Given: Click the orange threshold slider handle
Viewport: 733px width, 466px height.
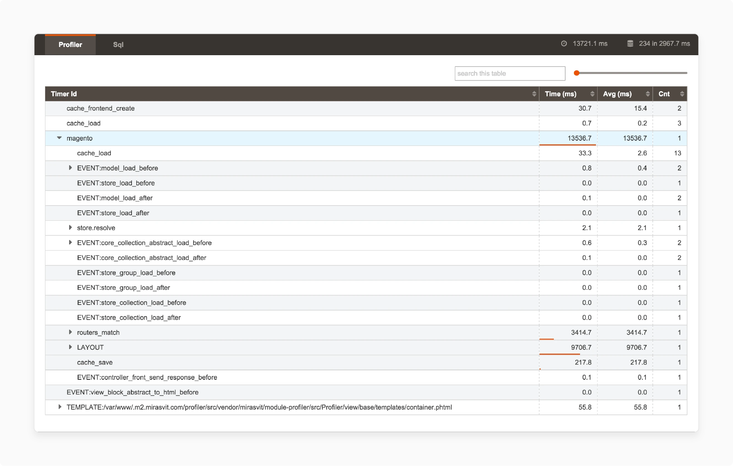Looking at the screenshot, I should pos(577,73).
